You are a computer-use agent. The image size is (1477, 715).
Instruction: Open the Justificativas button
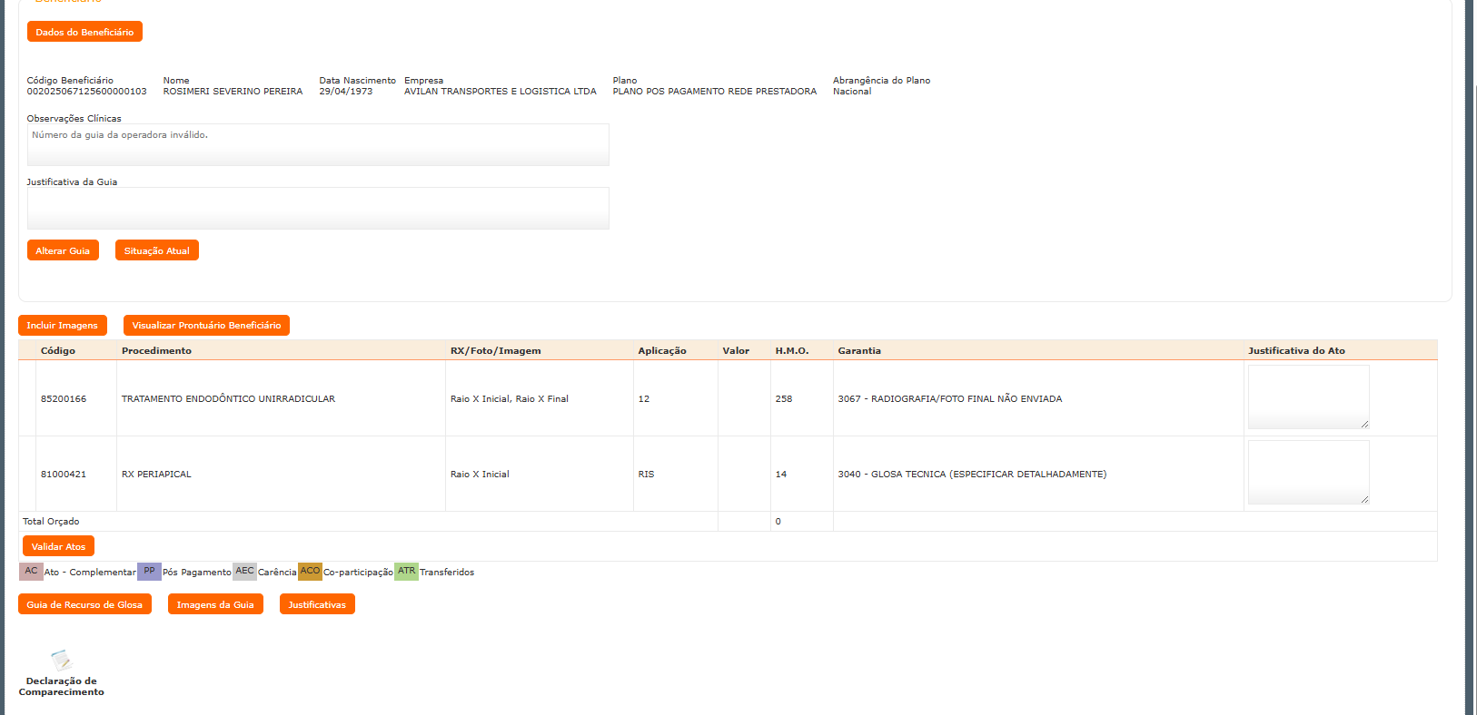tap(317, 604)
